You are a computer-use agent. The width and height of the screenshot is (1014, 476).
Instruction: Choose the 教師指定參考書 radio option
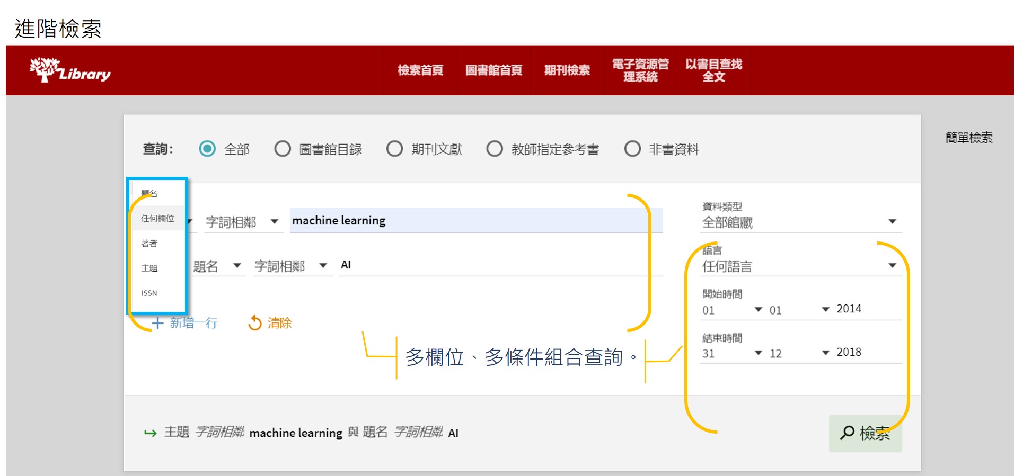(495, 149)
